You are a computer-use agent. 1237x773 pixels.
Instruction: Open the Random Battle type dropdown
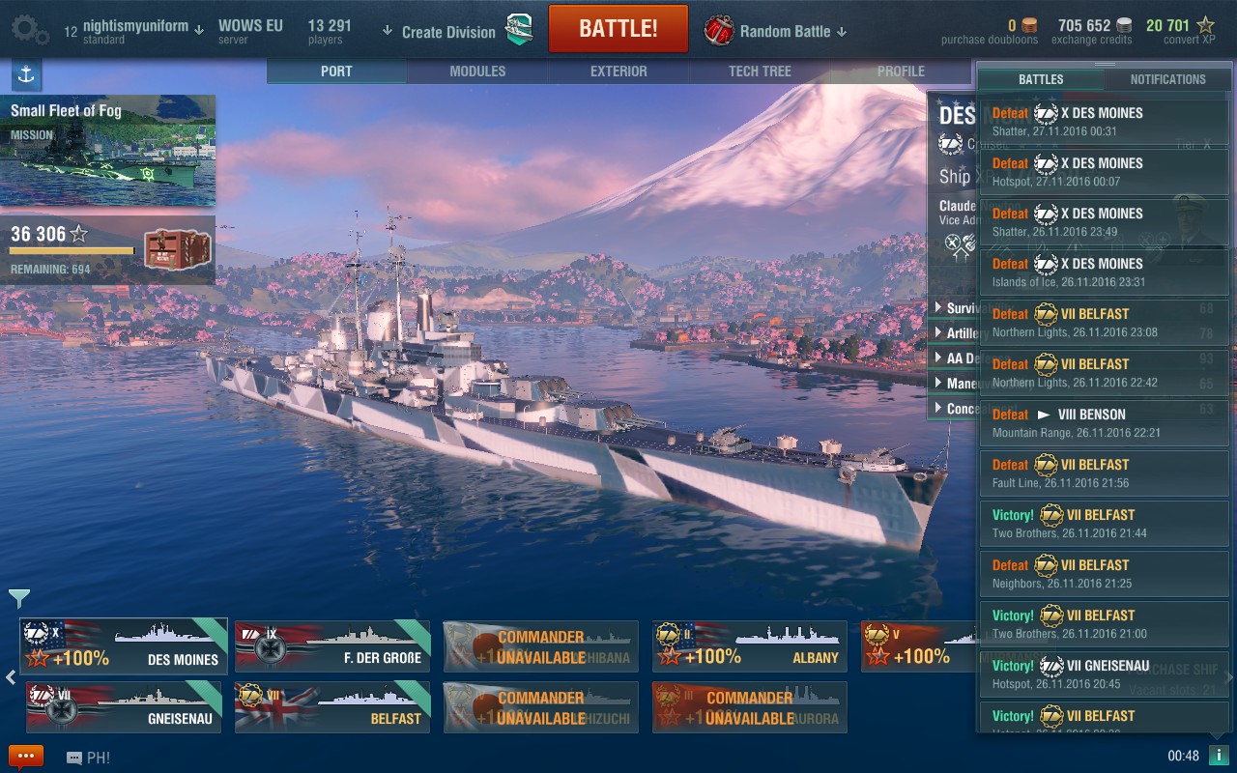click(777, 31)
